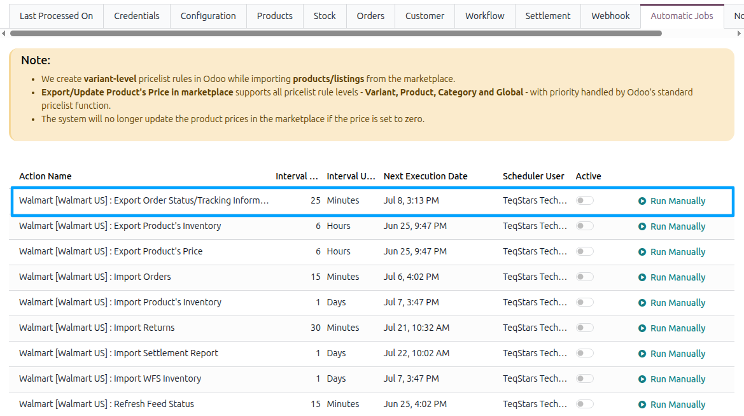Click play icon for Import Settlement Report row

tap(642, 354)
